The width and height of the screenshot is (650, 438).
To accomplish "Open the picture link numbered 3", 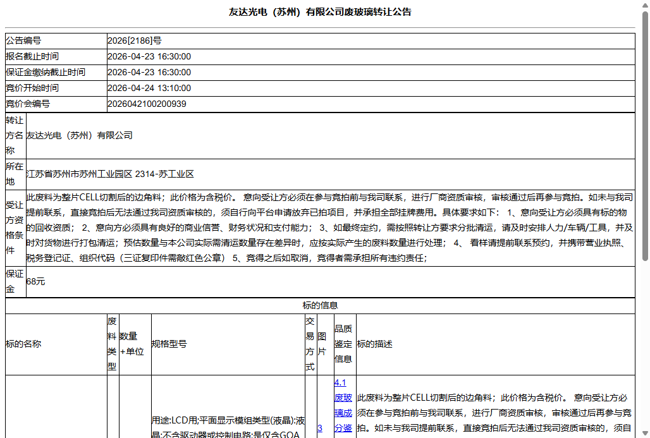I will pos(319,428).
